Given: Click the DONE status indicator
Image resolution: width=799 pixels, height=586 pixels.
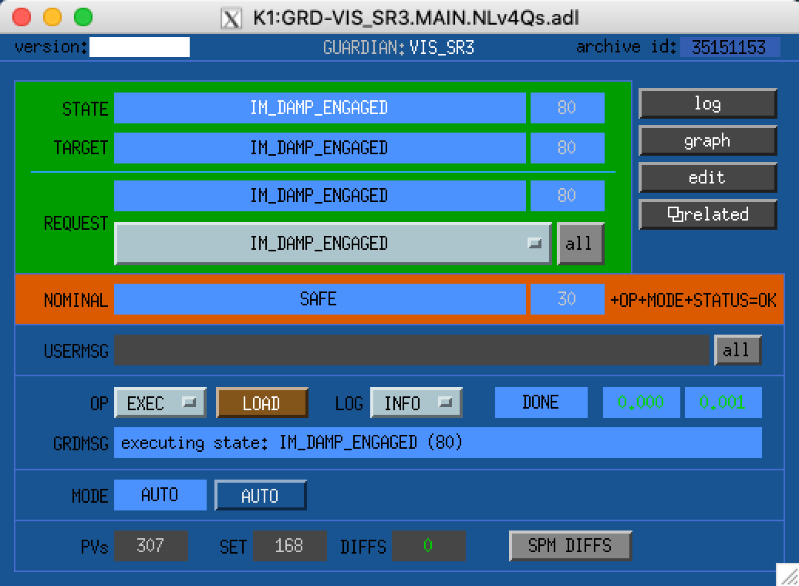Looking at the screenshot, I should coord(541,402).
